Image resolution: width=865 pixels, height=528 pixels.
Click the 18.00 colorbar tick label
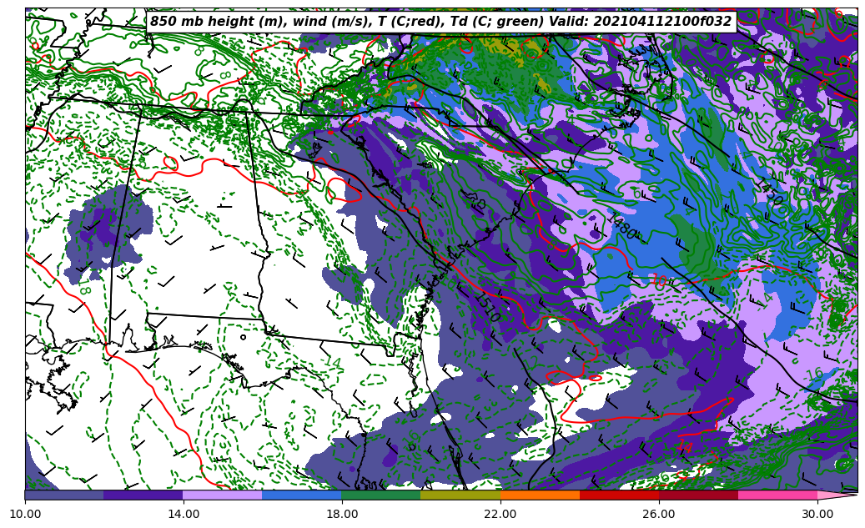(x=341, y=514)
